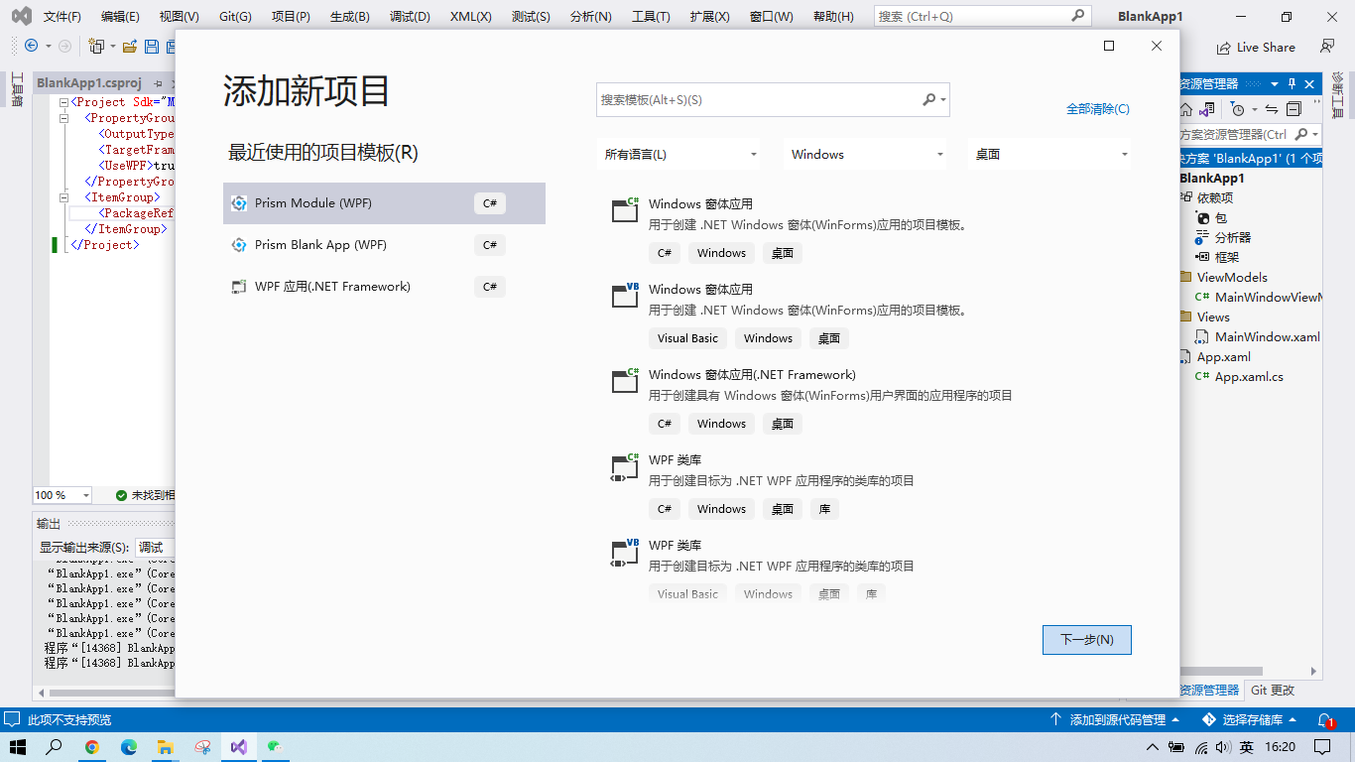Click 添加到源代码管理 in status bar
1355x762 pixels.
coord(1116,719)
